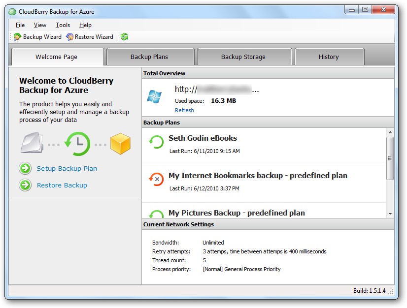Click the Refresh link under Used space
407x308 pixels.
(184, 110)
